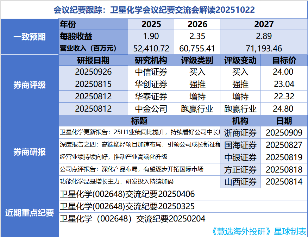Select target price 24.80

284,109
